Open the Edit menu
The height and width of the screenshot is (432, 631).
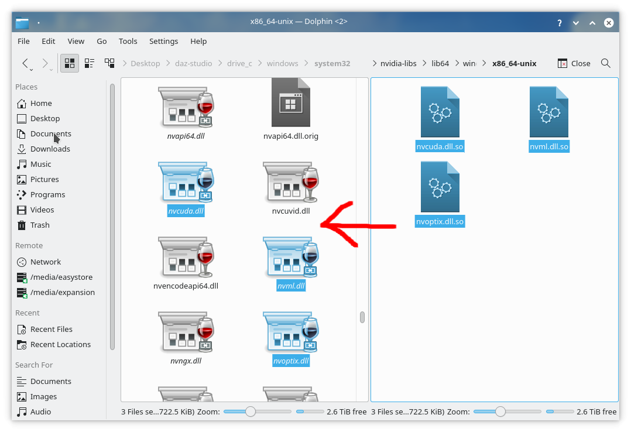tap(48, 41)
